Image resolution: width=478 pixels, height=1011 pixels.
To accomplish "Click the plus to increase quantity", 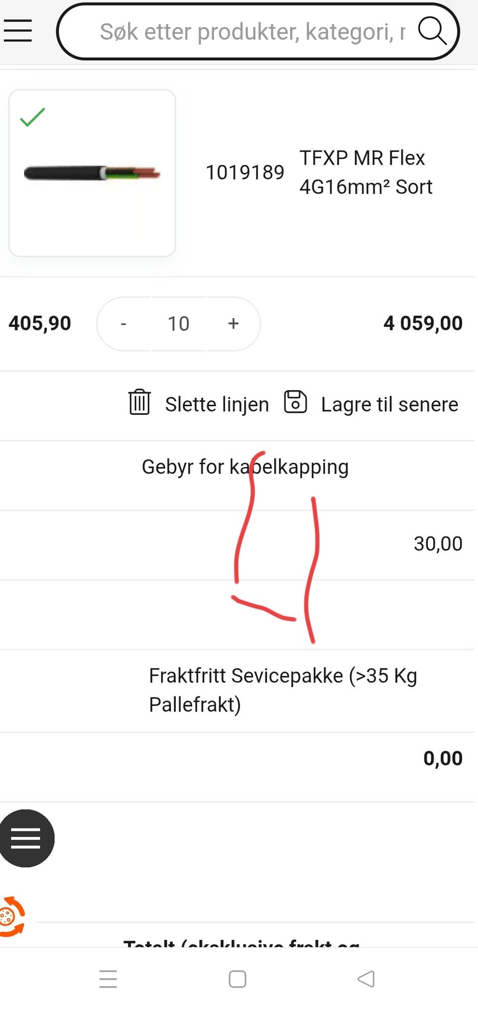I will click(233, 324).
